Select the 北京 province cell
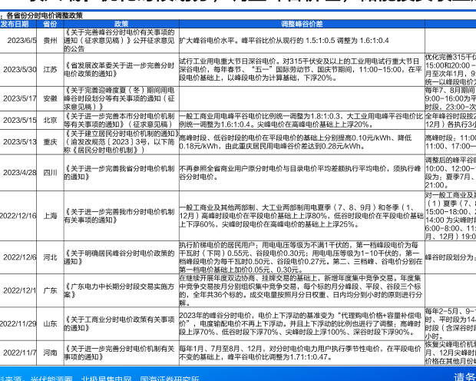476x381 pixels. coord(50,119)
